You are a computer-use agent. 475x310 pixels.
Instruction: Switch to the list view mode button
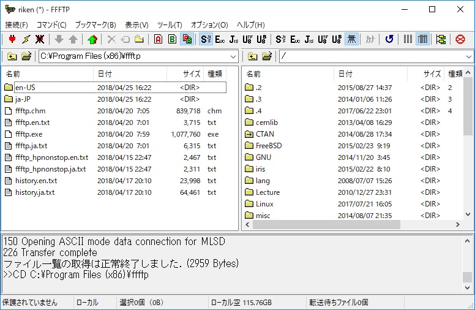(x=408, y=39)
